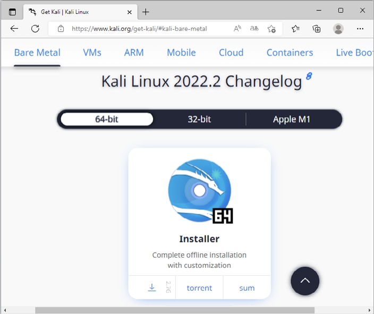374x314 pixels.
Task: Open the user profile icon
Action: point(338,29)
